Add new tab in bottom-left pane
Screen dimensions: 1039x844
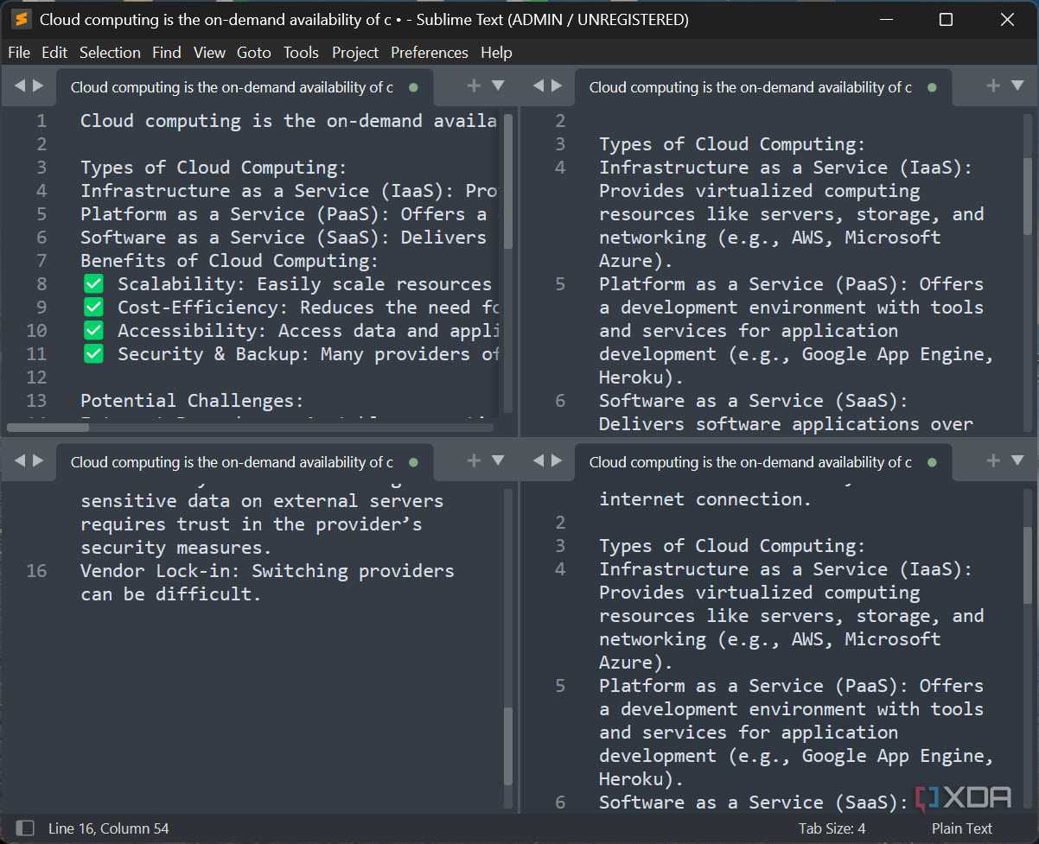474,460
